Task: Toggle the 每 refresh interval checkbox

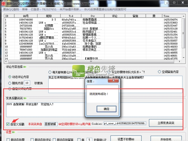Action: pos(79,140)
